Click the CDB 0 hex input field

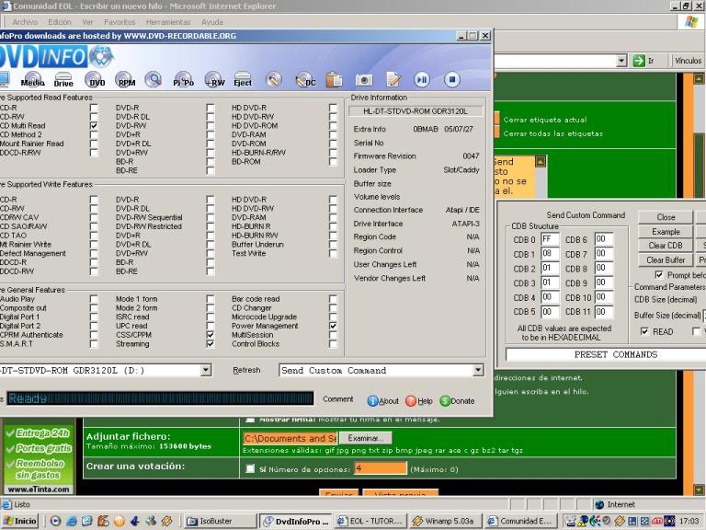[550, 239]
